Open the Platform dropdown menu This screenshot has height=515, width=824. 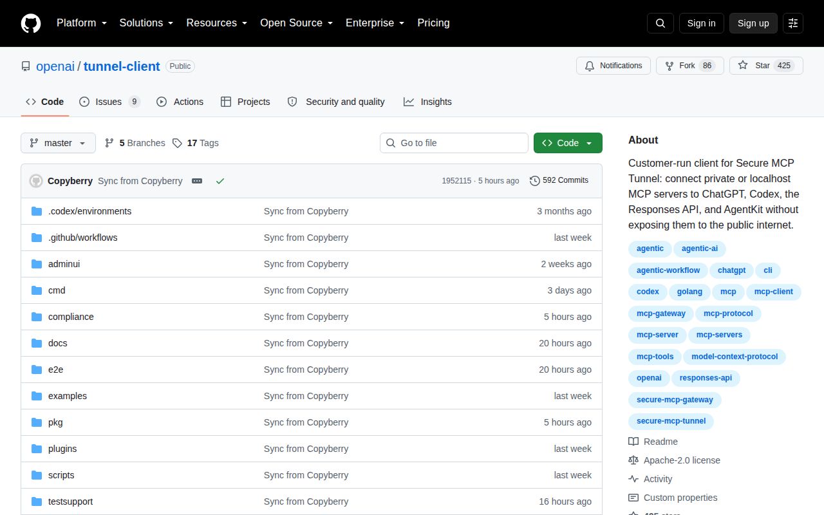coord(81,23)
